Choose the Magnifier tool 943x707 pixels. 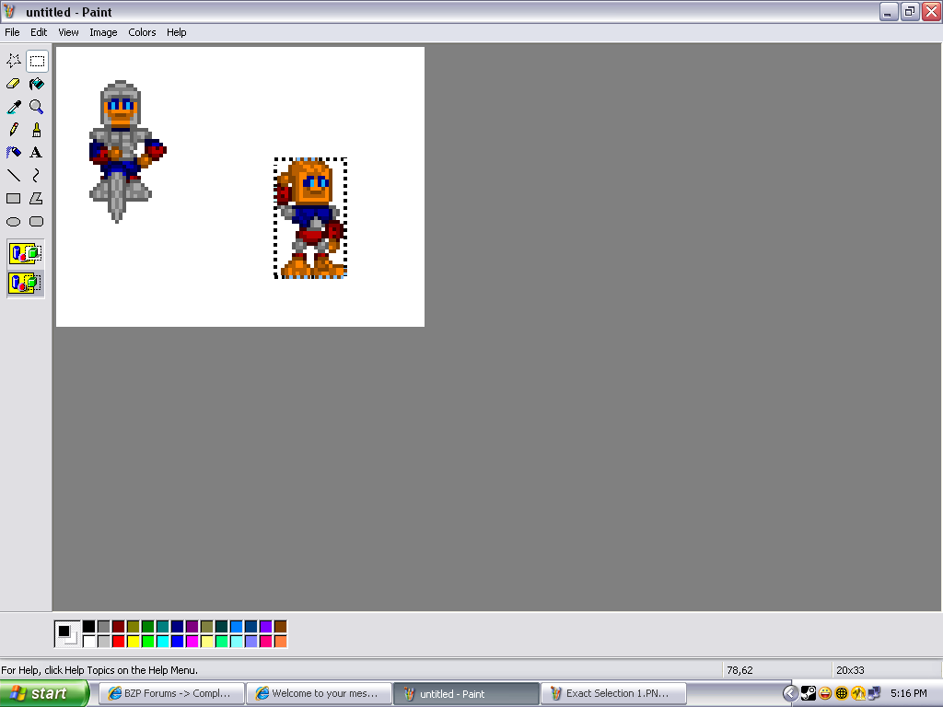[x=37, y=107]
